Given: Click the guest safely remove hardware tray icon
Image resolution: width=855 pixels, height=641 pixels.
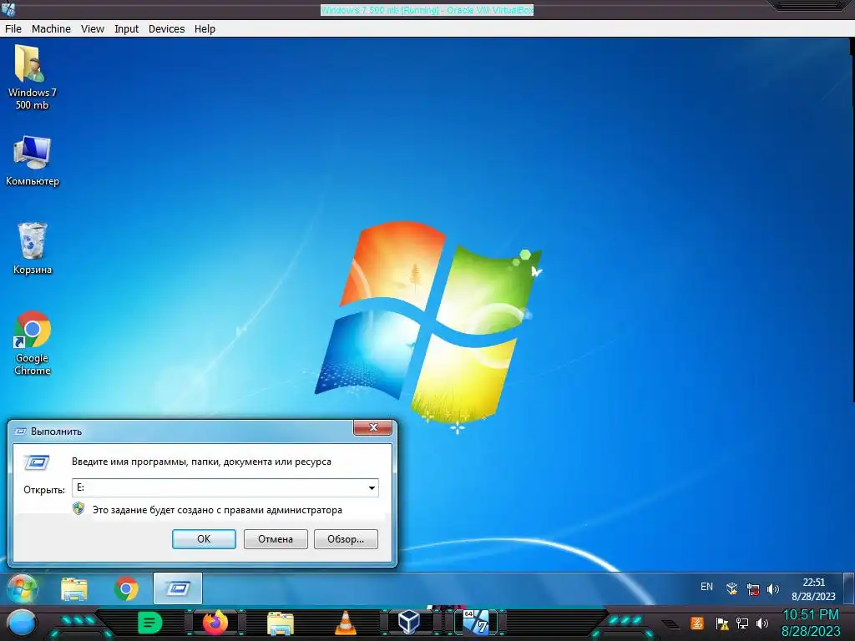Looking at the screenshot, I should coord(731,588).
